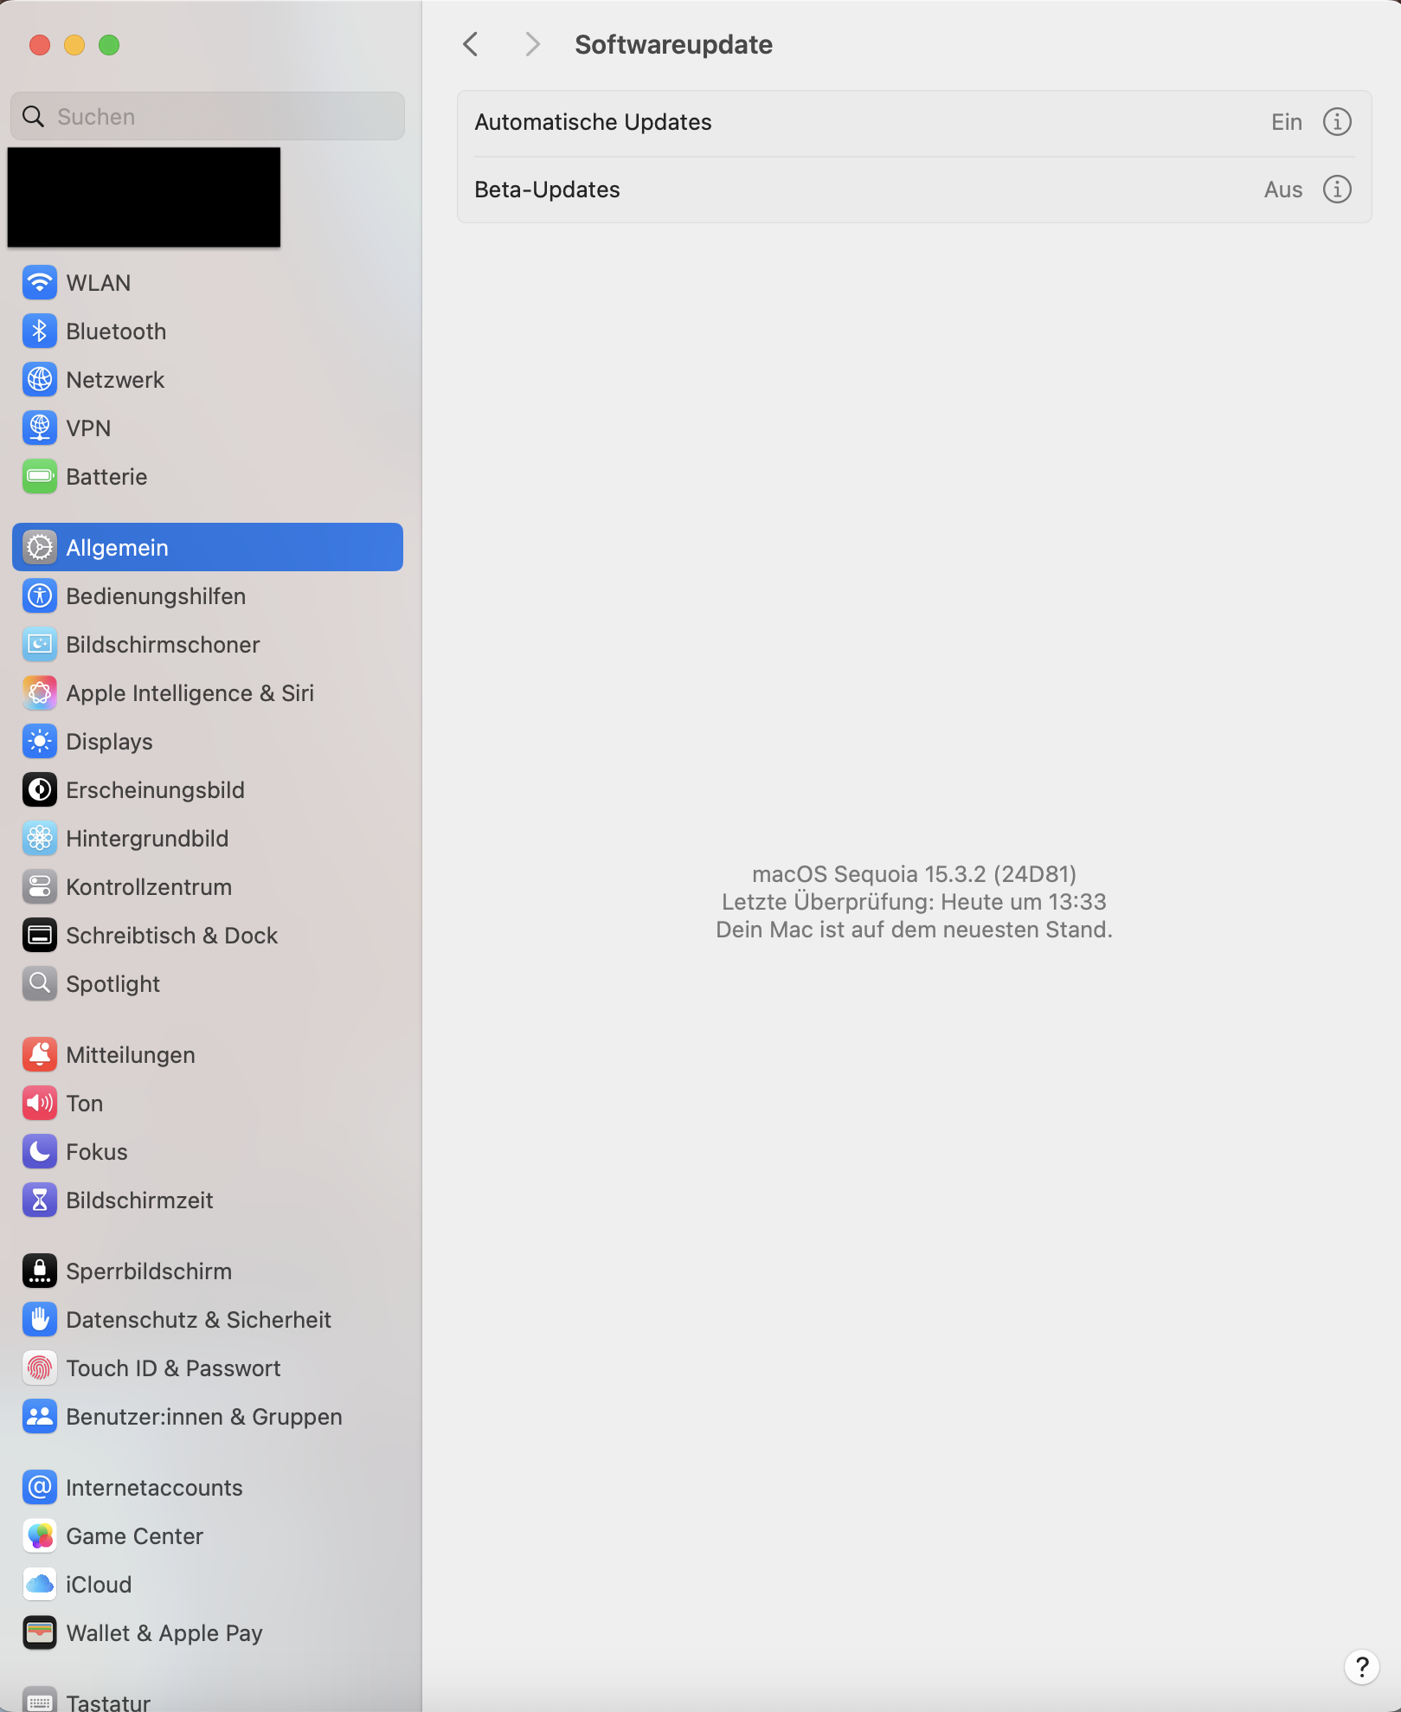Go back with the left chevron
The height and width of the screenshot is (1712, 1401).
(471, 44)
